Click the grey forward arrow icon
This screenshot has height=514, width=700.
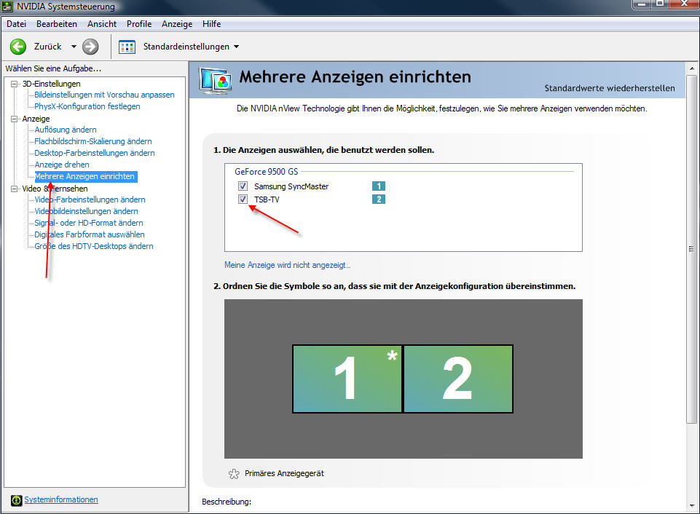click(x=90, y=47)
